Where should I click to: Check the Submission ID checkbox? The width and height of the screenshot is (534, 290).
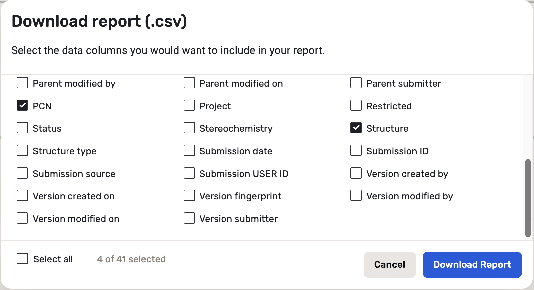356,151
